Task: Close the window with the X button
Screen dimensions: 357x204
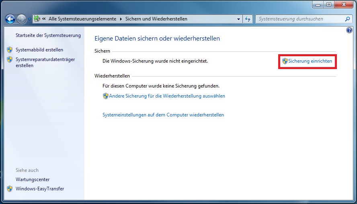Action: [344, 4]
